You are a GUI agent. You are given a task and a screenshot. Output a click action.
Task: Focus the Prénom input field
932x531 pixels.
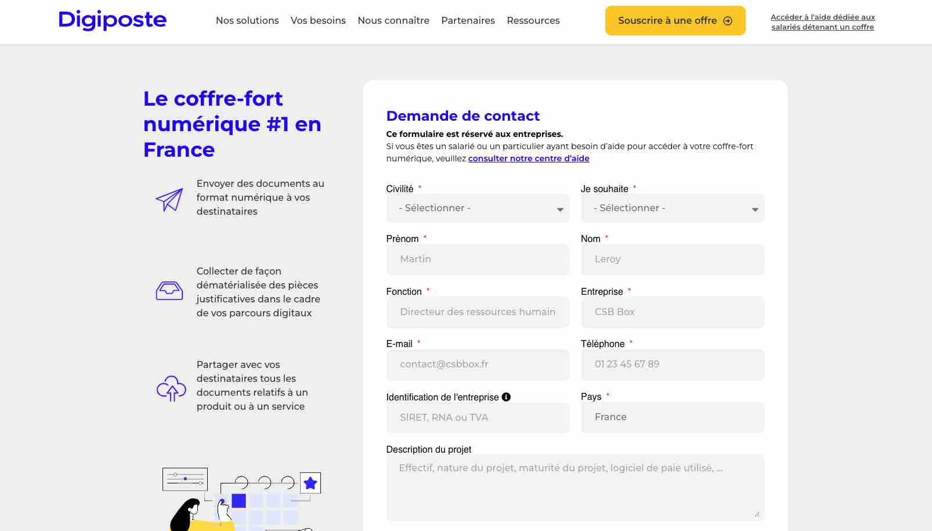click(x=478, y=259)
